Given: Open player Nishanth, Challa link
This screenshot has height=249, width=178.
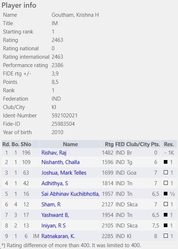Looking at the screenshot, I should click(x=61, y=162).
